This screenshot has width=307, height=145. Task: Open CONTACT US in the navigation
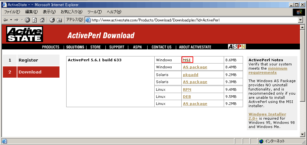pos(161,47)
